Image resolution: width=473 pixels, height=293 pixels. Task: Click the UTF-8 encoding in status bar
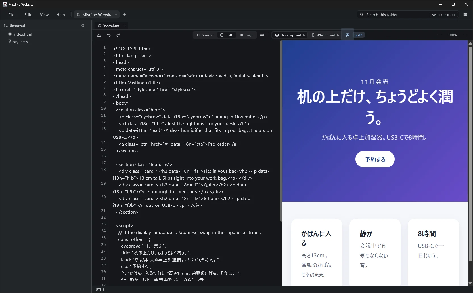(100, 290)
